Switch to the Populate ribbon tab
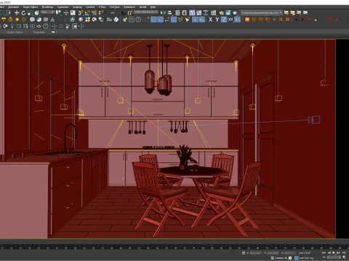 click(39, 32)
